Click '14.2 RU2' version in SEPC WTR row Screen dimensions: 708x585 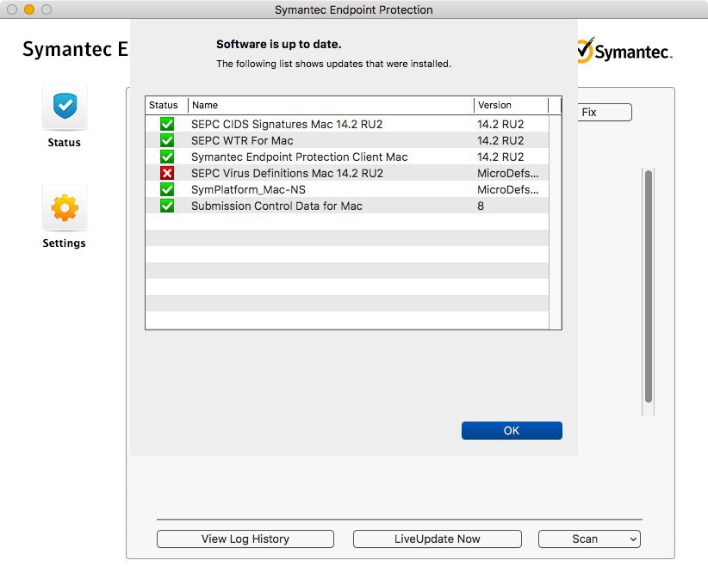[500, 141]
